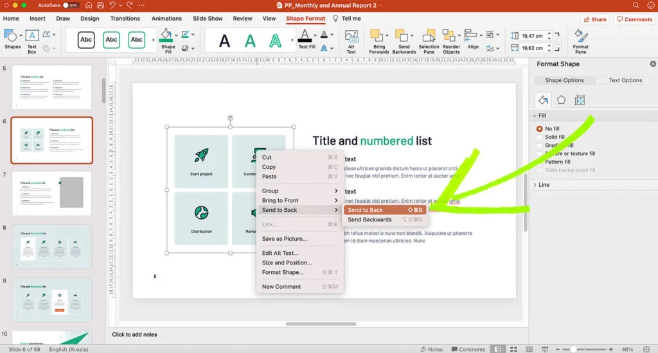The image size is (658, 353).
Task: Expand the shape styles gallery arrow
Action: 153,40
